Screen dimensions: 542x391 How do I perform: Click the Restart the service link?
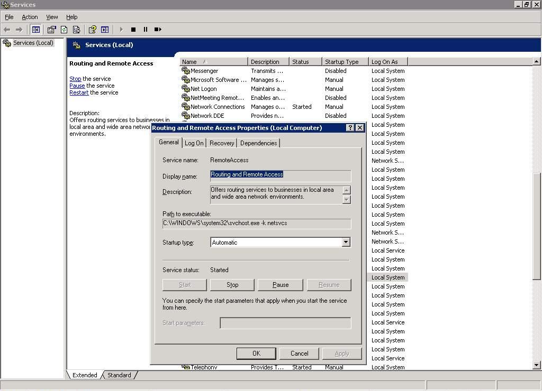(x=78, y=92)
